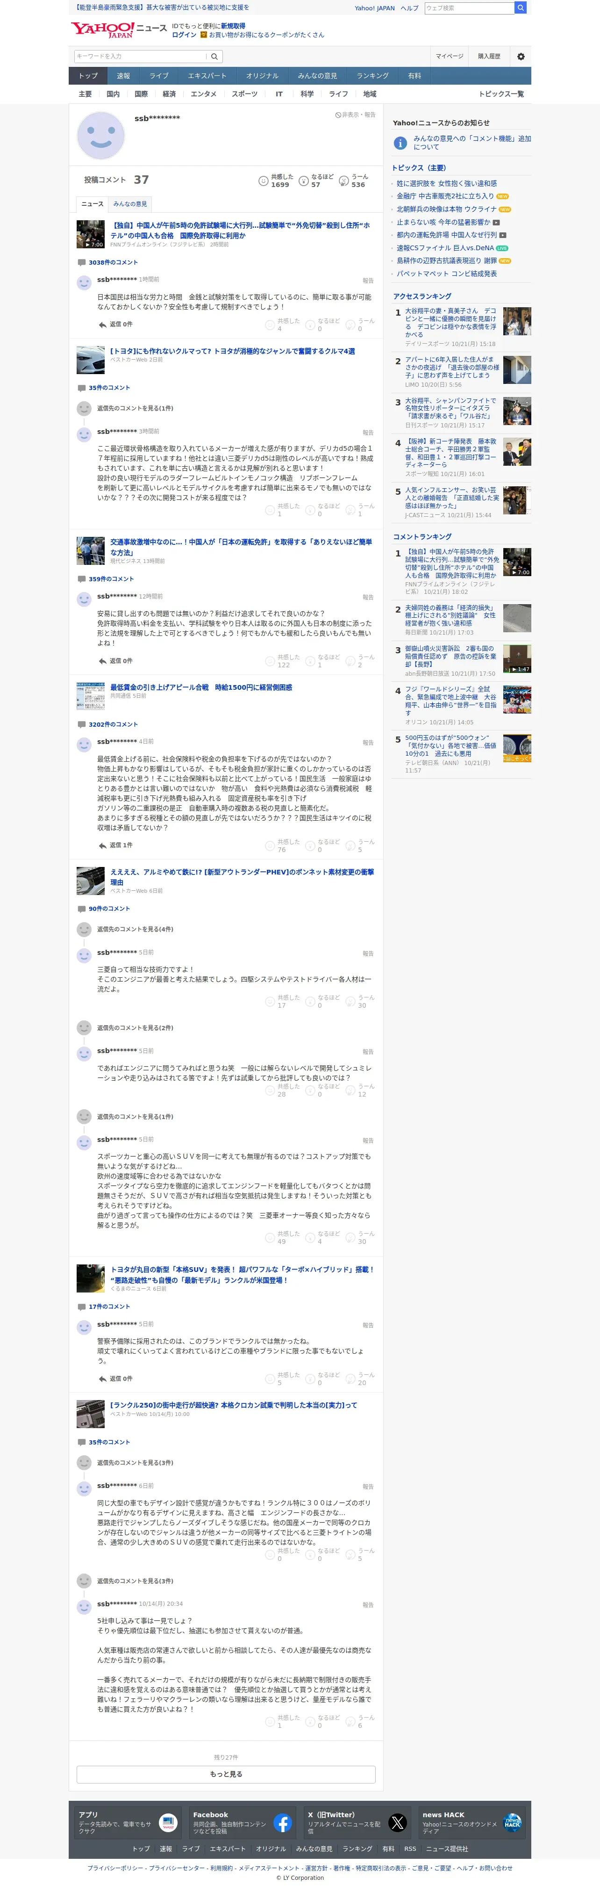Click もっと見る button
Image resolution: width=600 pixels, height=1892 pixels.
pos(226,1774)
